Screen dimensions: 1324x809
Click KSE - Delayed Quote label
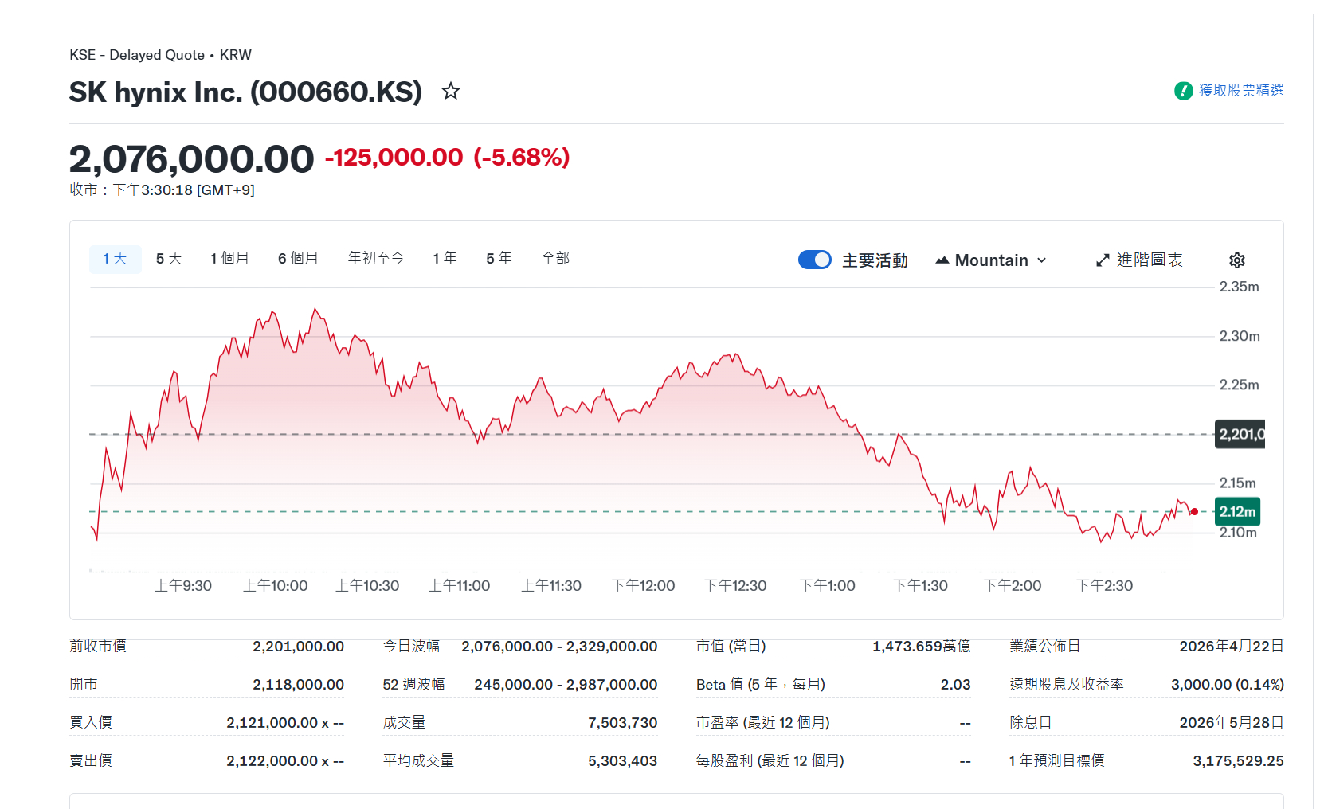pos(137,55)
